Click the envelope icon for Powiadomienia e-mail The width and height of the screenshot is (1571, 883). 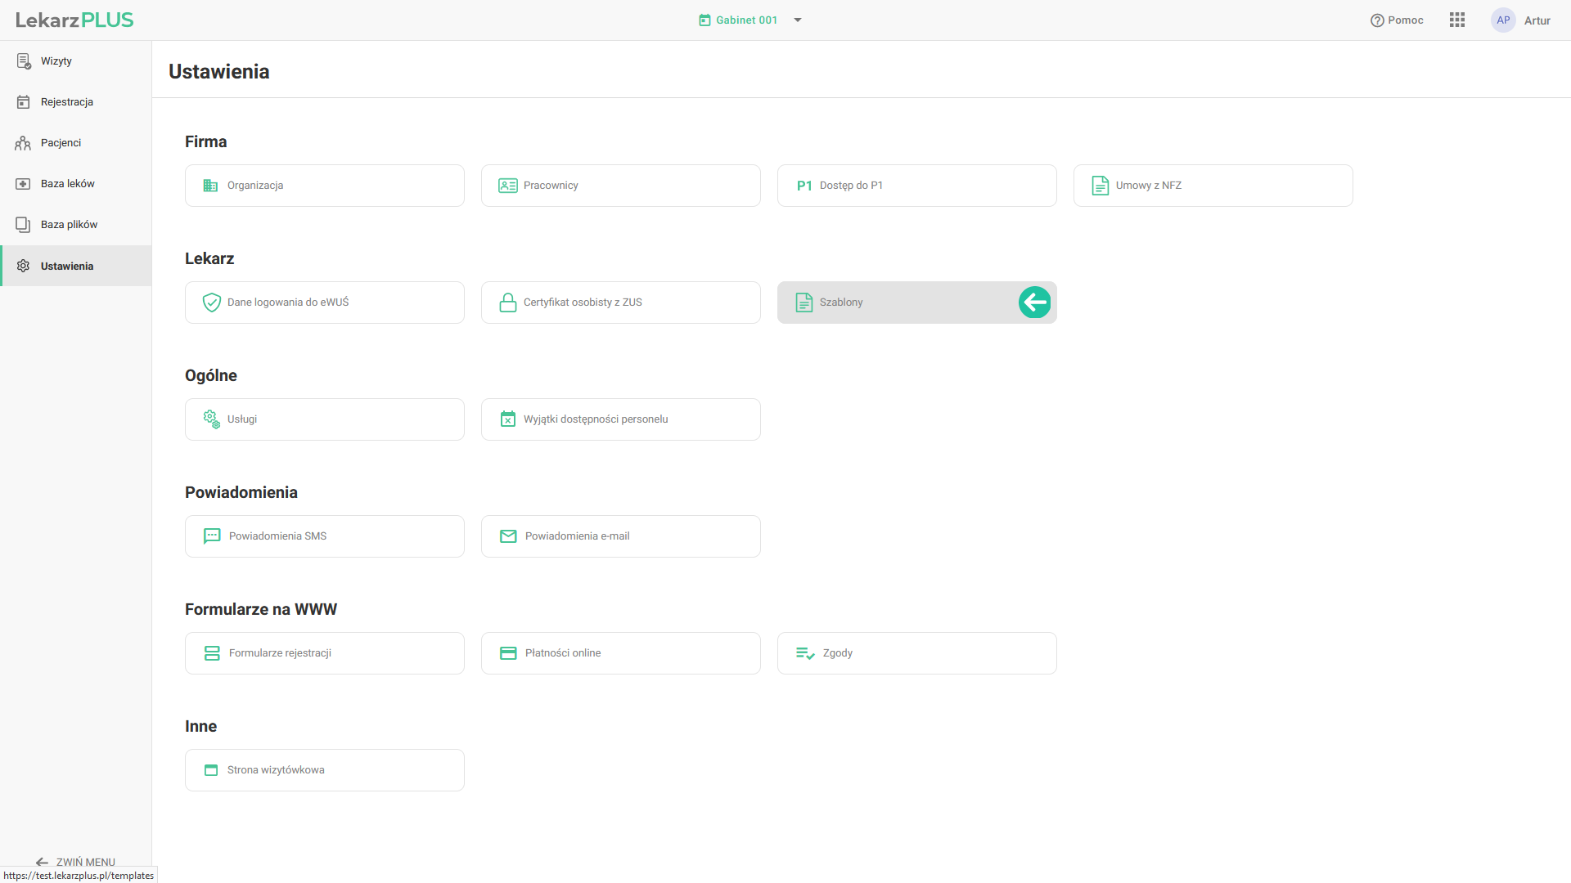click(x=508, y=536)
